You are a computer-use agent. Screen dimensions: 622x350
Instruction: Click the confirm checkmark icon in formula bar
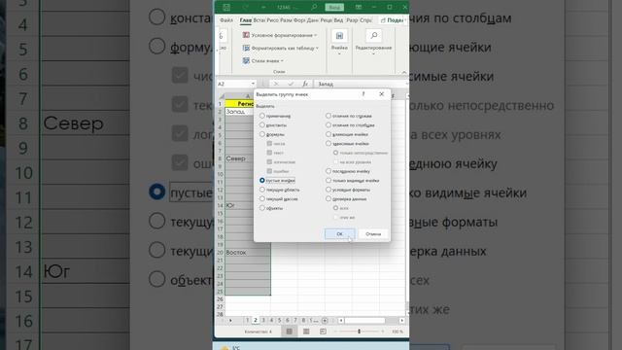291,84
